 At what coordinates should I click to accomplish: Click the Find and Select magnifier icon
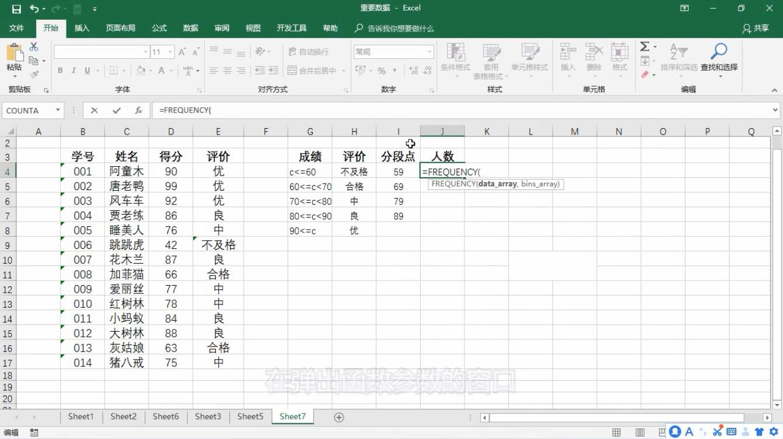pos(719,51)
